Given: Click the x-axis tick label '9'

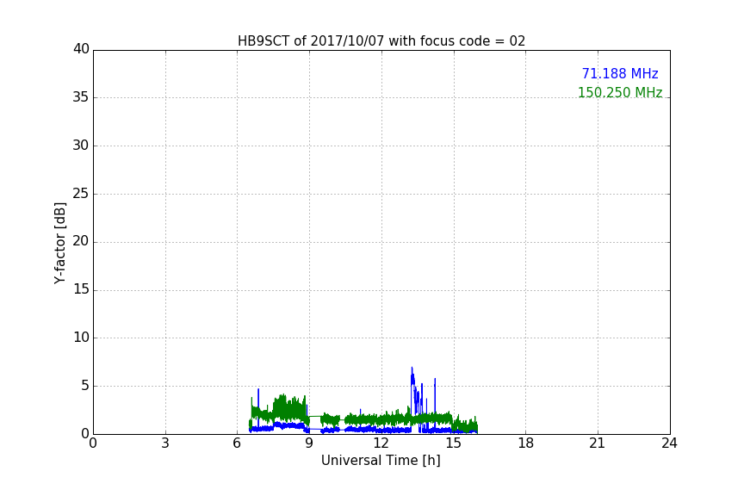Looking at the screenshot, I should (309, 443).
